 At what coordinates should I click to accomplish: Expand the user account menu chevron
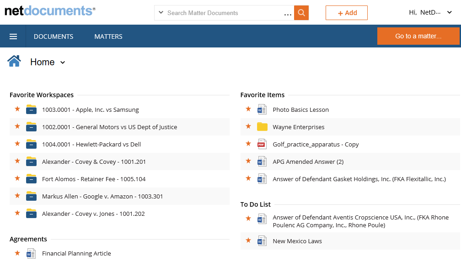(449, 13)
